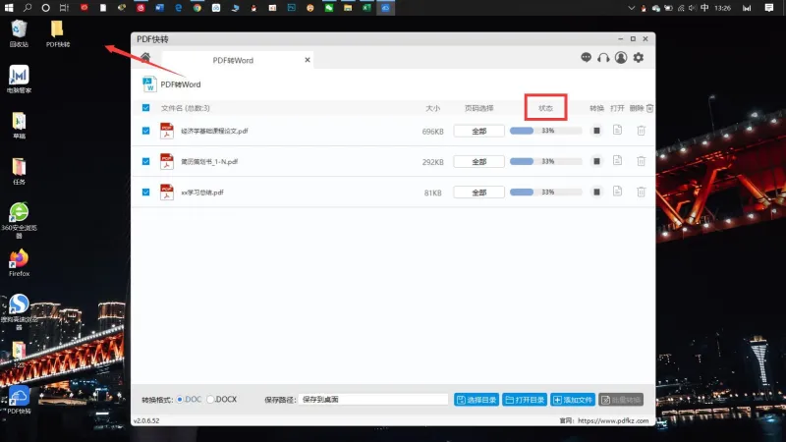This screenshot has width=786, height=442.
Task: Uncheck the 简历策划书_1-N.pdf checkbox
Action: (x=145, y=161)
